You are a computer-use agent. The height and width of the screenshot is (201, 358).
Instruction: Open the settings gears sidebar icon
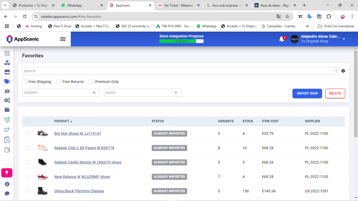pyautogui.click(x=7, y=100)
